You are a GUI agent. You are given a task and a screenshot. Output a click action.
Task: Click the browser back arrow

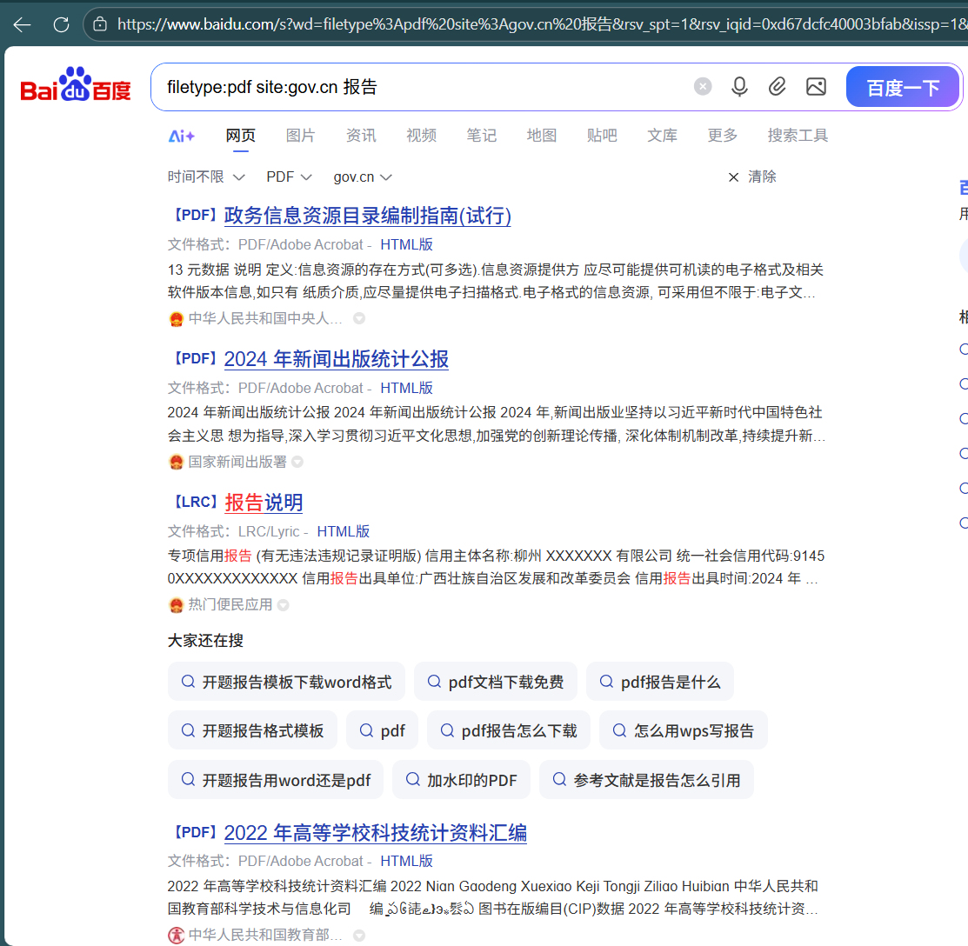click(21, 24)
